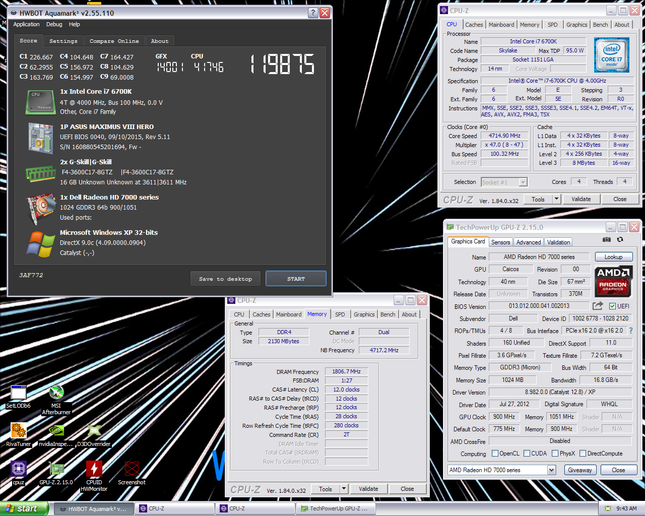
Task: Click the 3AF772 code in Aquamark
Action: click(31, 275)
